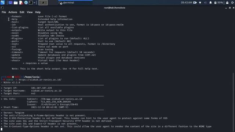Image resolution: width=235 pixels, height=132 pixels.
Task: Click the '/home/izzia' prompt path
Action: 32,77
